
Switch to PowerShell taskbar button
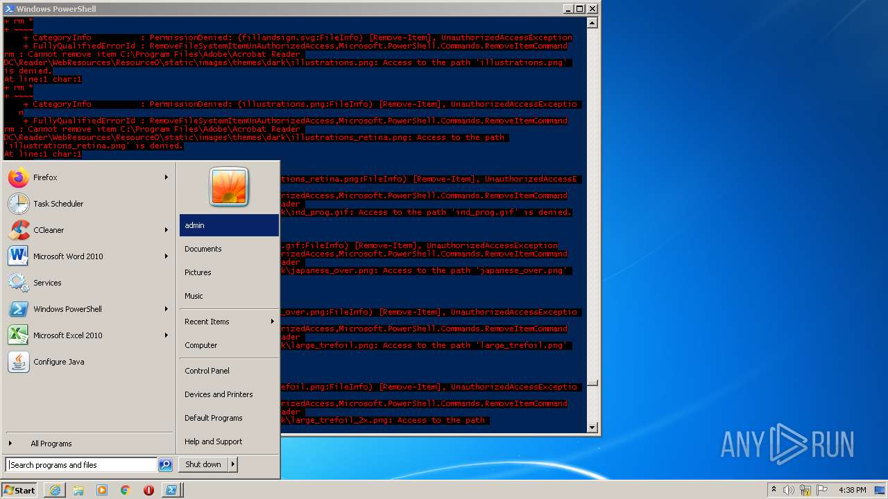pos(171,490)
